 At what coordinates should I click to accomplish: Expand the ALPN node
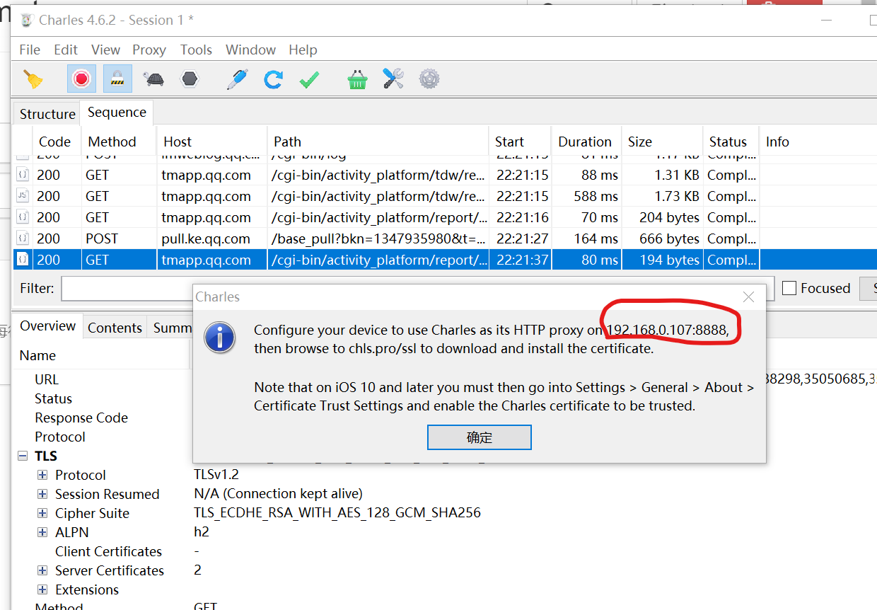coord(42,532)
